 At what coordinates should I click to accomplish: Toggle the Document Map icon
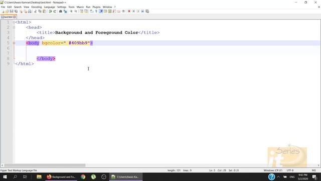point(110,12)
